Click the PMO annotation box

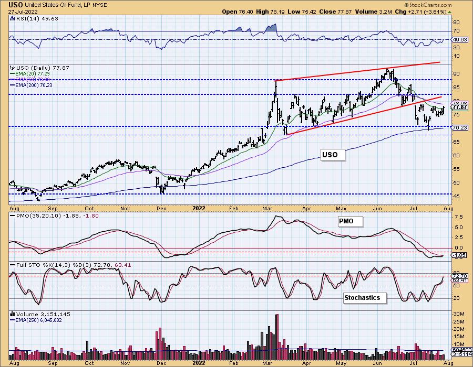tap(350, 221)
